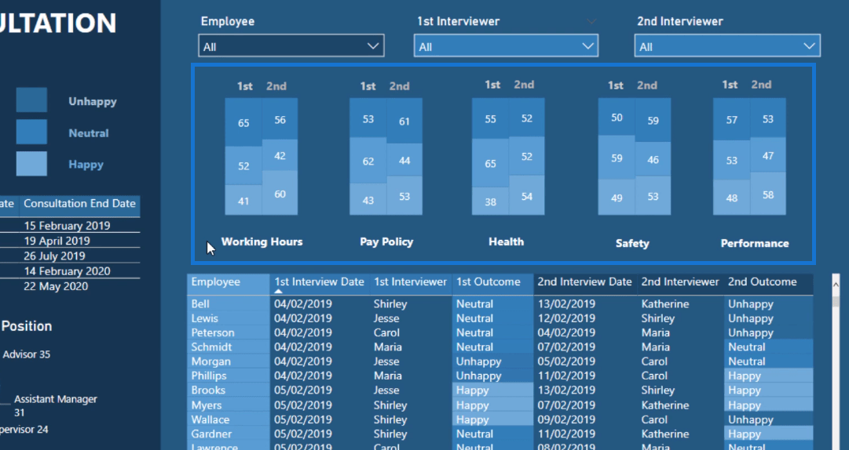Select the 14 February 2020 end date row
This screenshot has height=450, width=849.
67,271
